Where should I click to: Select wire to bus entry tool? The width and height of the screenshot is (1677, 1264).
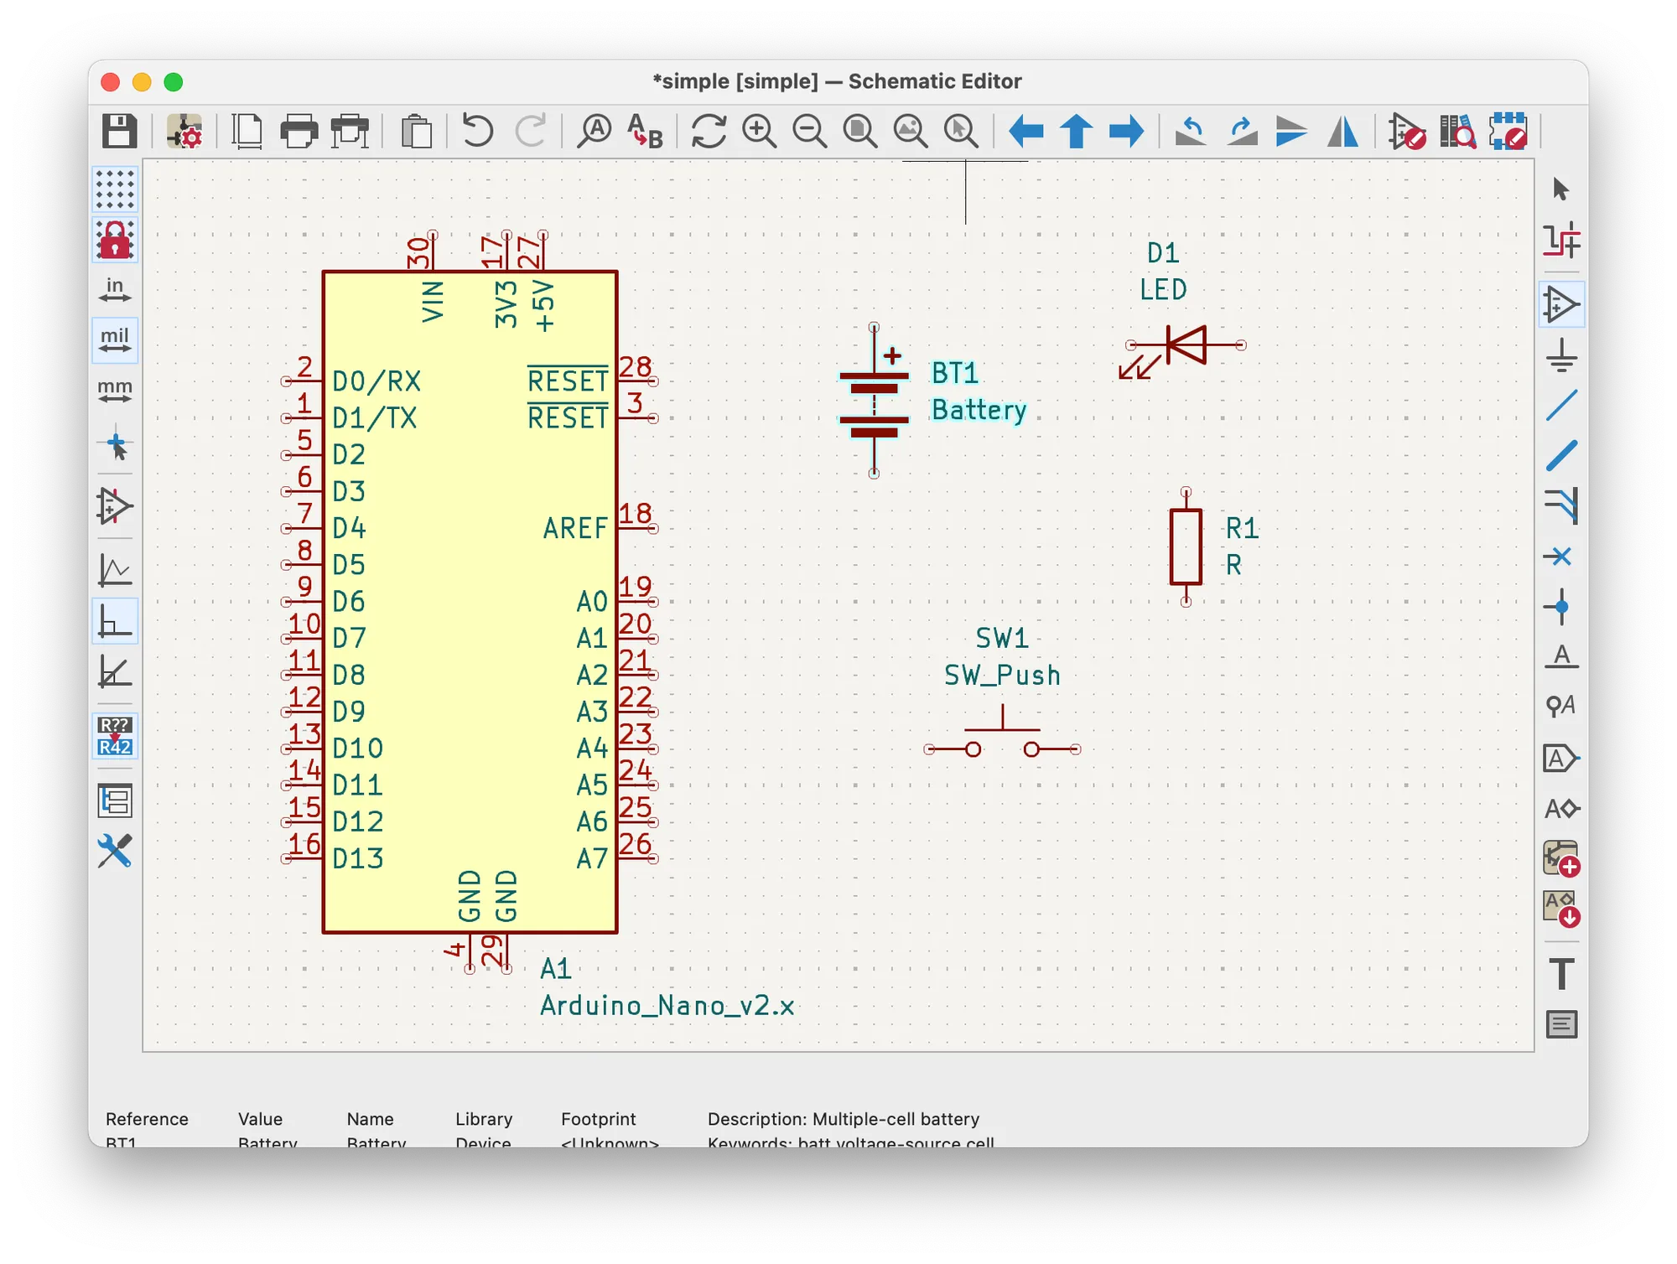(1561, 506)
